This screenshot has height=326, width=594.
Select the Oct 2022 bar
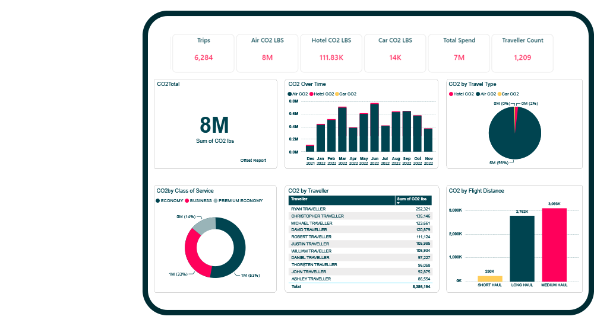pos(418,133)
